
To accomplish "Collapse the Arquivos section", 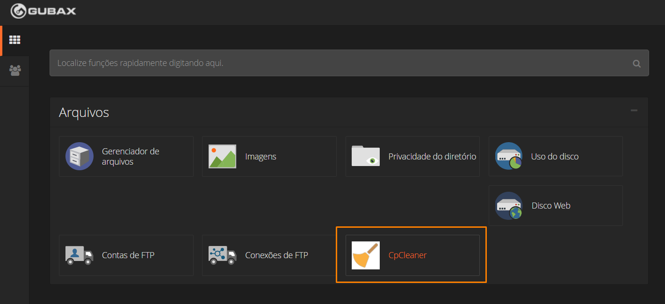I will (x=634, y=111).
